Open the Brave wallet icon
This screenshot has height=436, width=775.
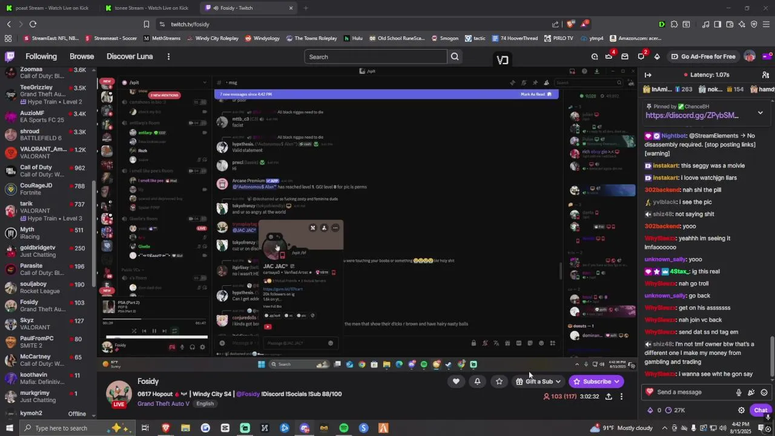(730, 24)
